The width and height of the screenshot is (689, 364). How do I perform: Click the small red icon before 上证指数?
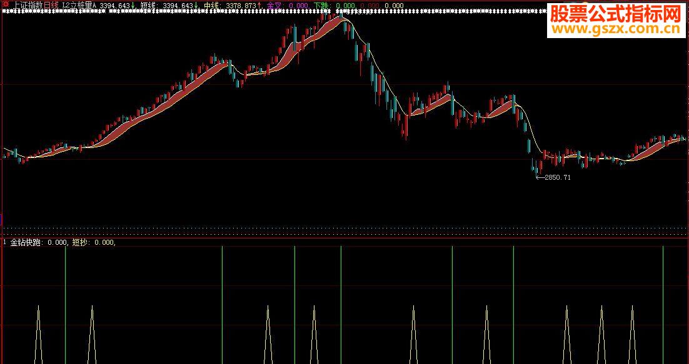click(6, 5)
